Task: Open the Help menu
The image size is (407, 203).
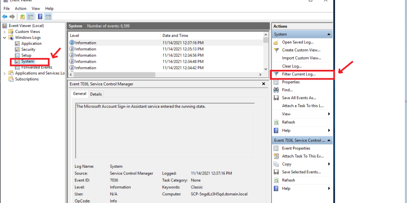Action: pyautogui.click(x=49, y=9)
